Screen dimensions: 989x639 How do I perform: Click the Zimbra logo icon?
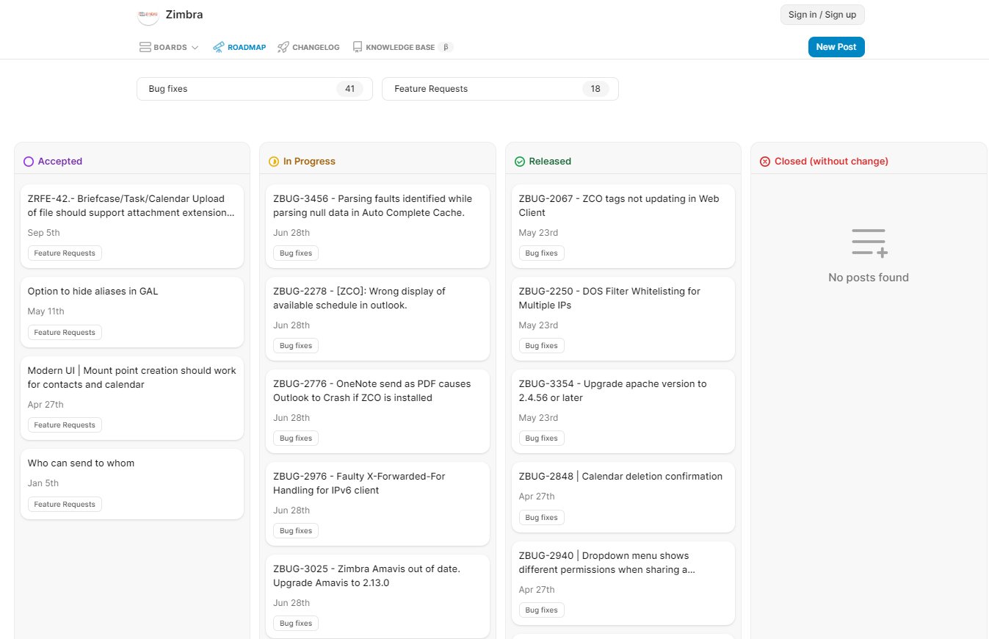pyautogui.click(x=148, y=14)
